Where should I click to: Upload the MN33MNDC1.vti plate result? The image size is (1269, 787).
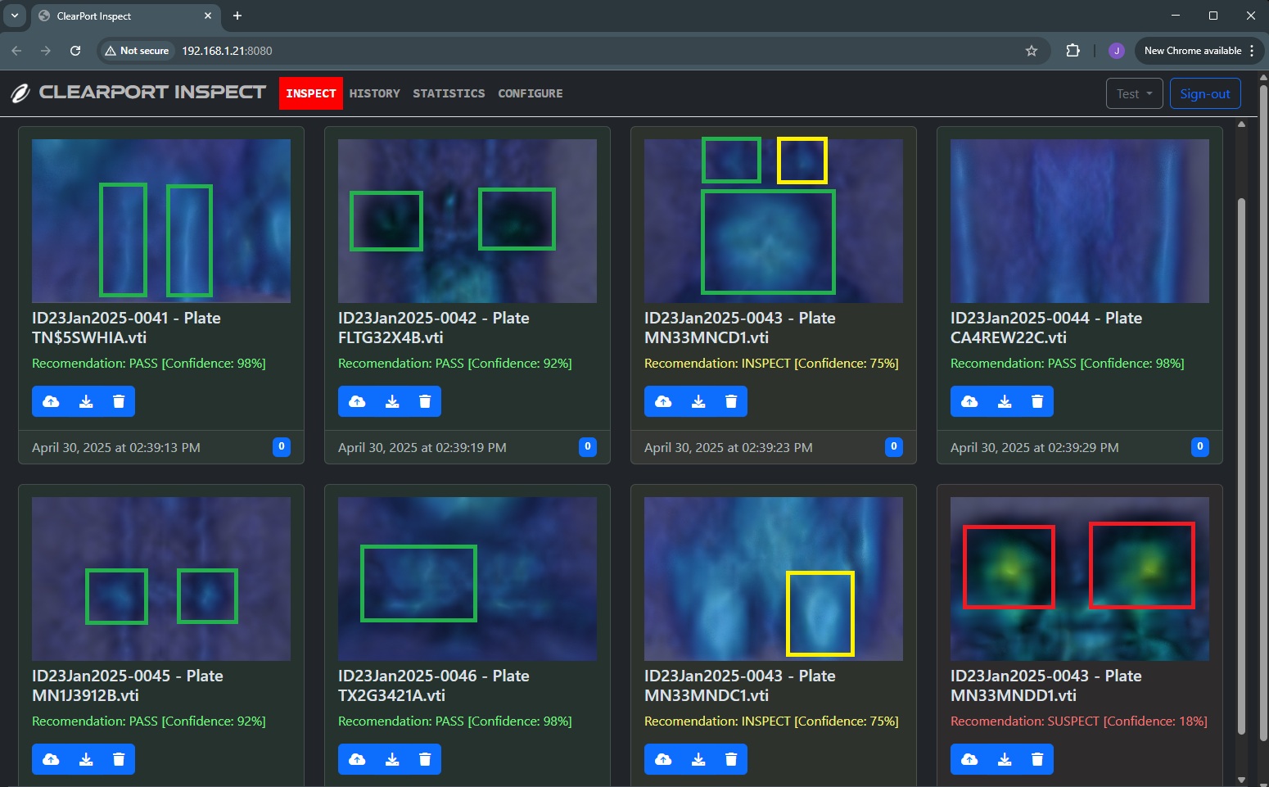pos(663,759)
